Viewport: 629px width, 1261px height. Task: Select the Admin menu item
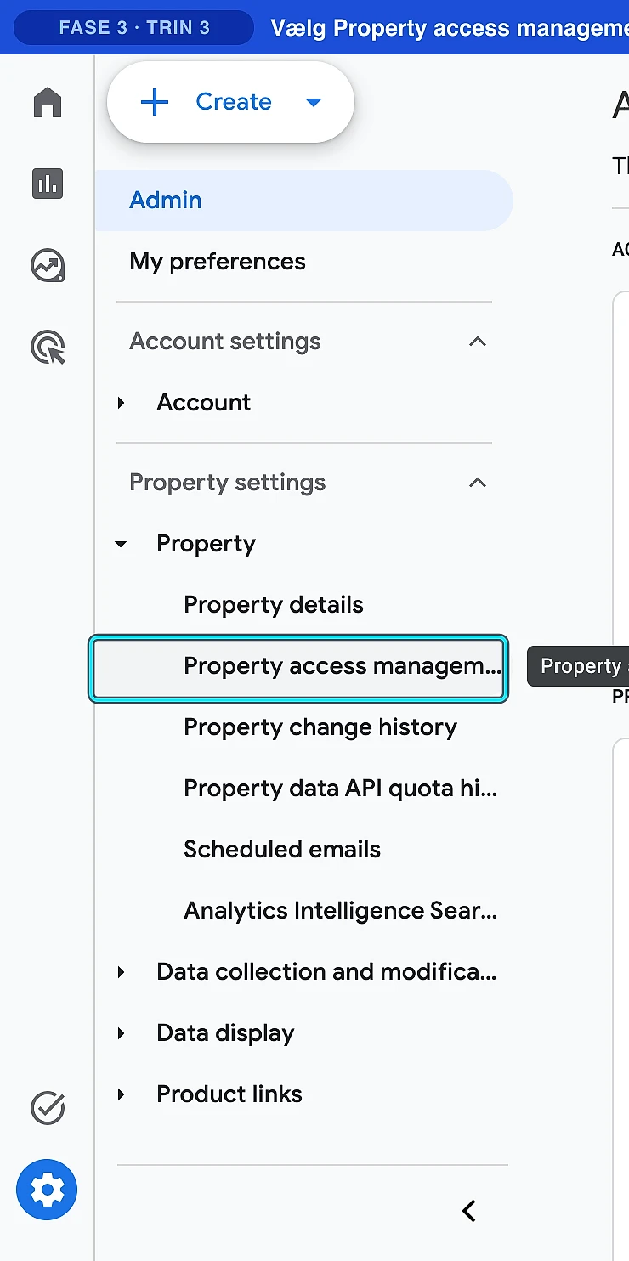tap(303, 201)
